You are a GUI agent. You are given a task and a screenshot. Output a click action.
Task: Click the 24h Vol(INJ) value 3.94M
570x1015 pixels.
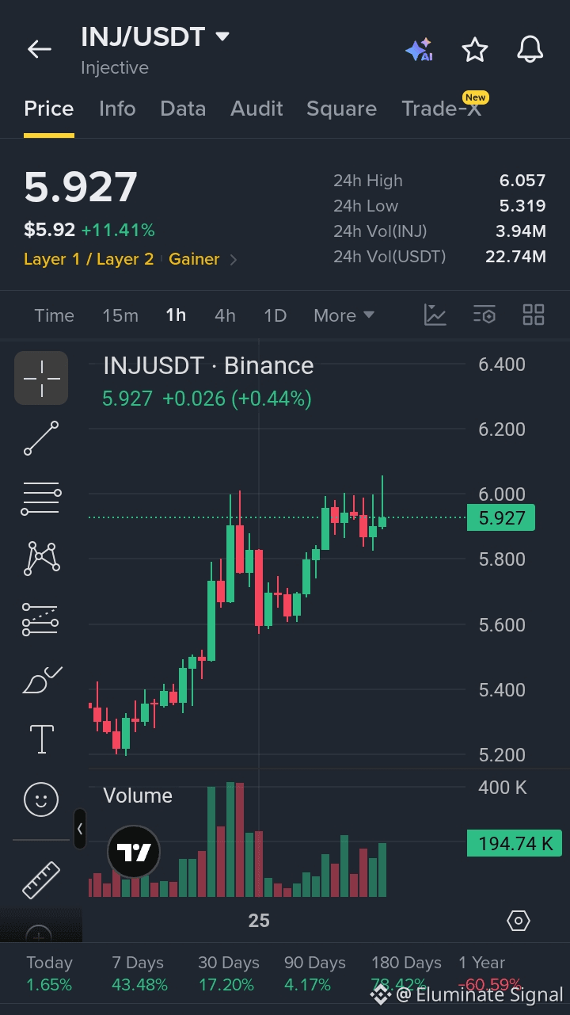point(519,231)
